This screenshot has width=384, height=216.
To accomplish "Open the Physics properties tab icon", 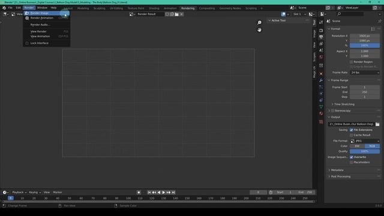I will [x=321, y=94].
